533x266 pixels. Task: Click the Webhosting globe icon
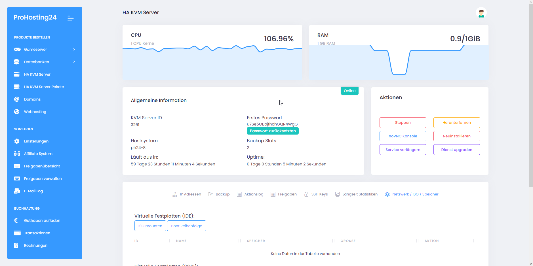point(17,112)
